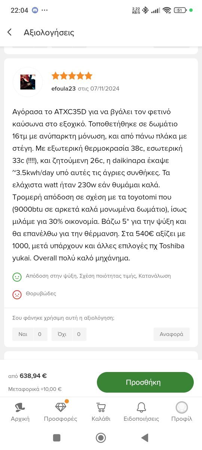The height and width of the screenshot is (450, 202).
Task: Vote Ναι on review helpfulness
Action: 30,334
